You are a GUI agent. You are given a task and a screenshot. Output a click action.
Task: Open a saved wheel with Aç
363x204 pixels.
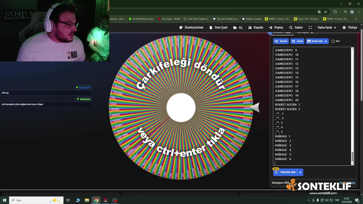coord(238,27)
